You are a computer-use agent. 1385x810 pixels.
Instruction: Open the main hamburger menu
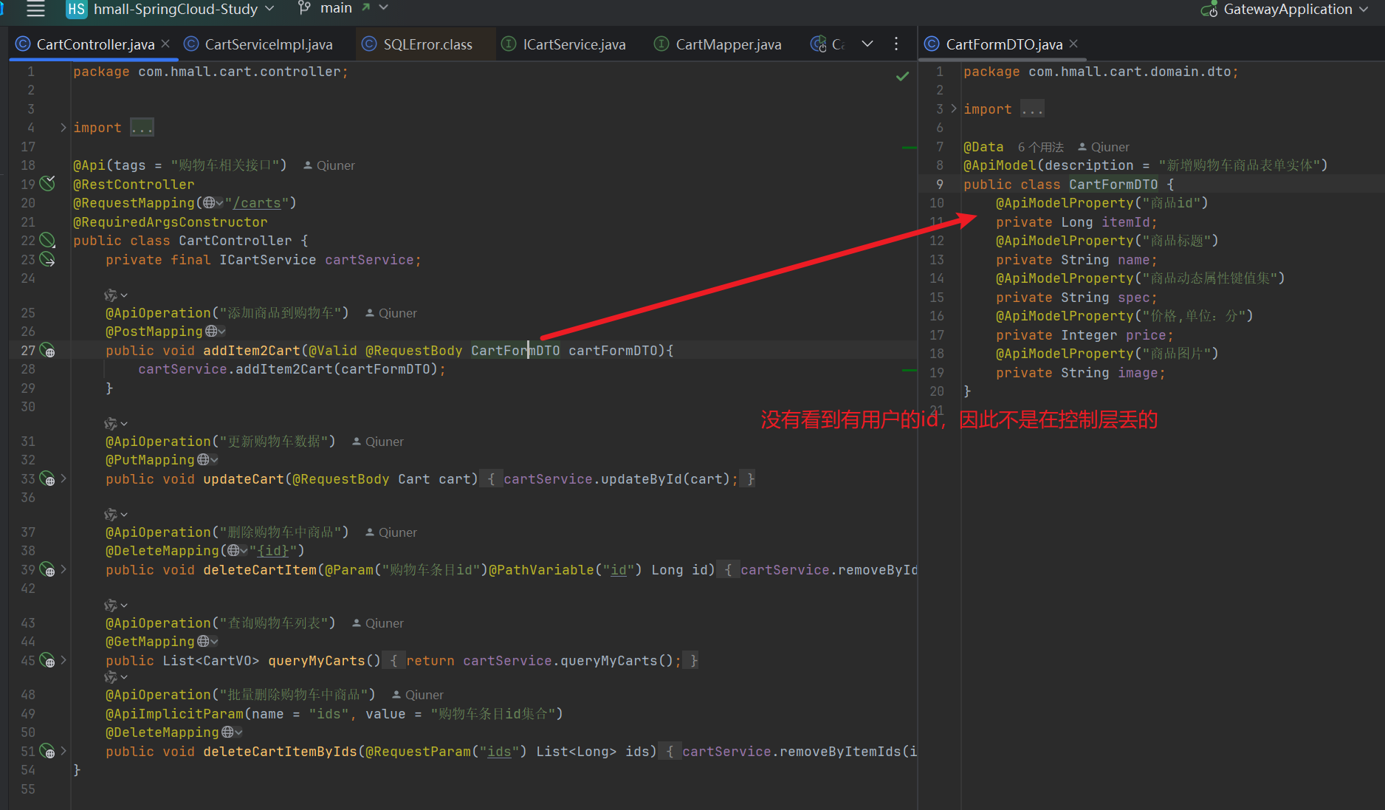click(x=35, y=9)
